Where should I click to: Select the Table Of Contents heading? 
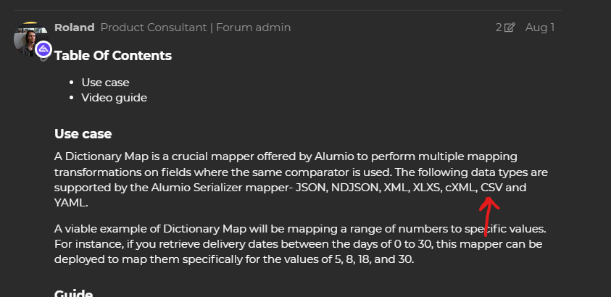(113, 56)
